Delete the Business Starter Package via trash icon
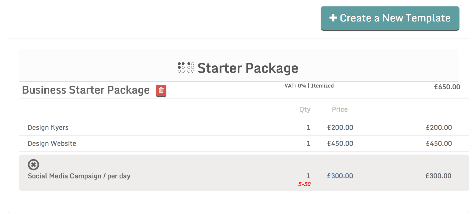This screenshot has width=476, height=220. 161,90
